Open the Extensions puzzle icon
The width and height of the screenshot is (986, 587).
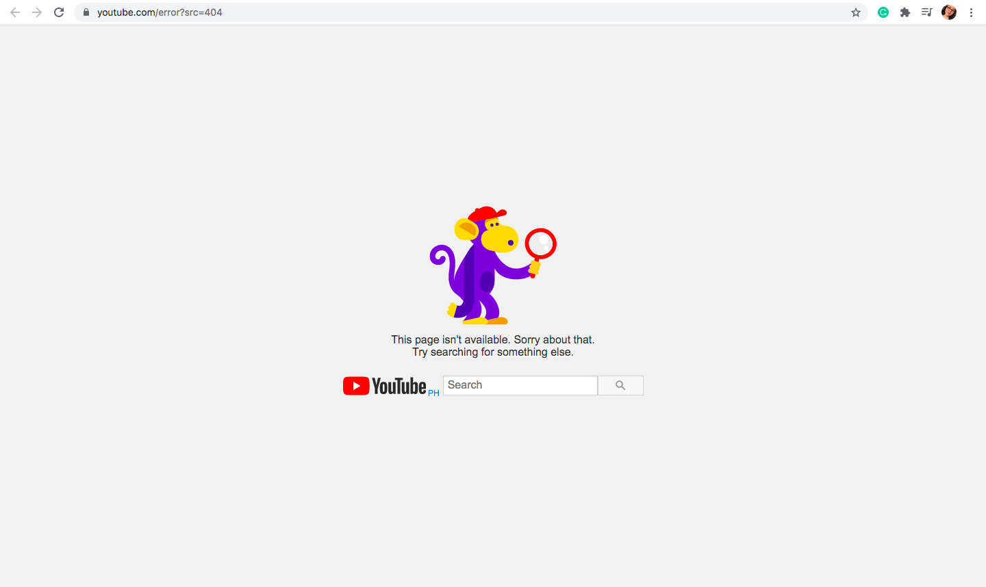905,12
